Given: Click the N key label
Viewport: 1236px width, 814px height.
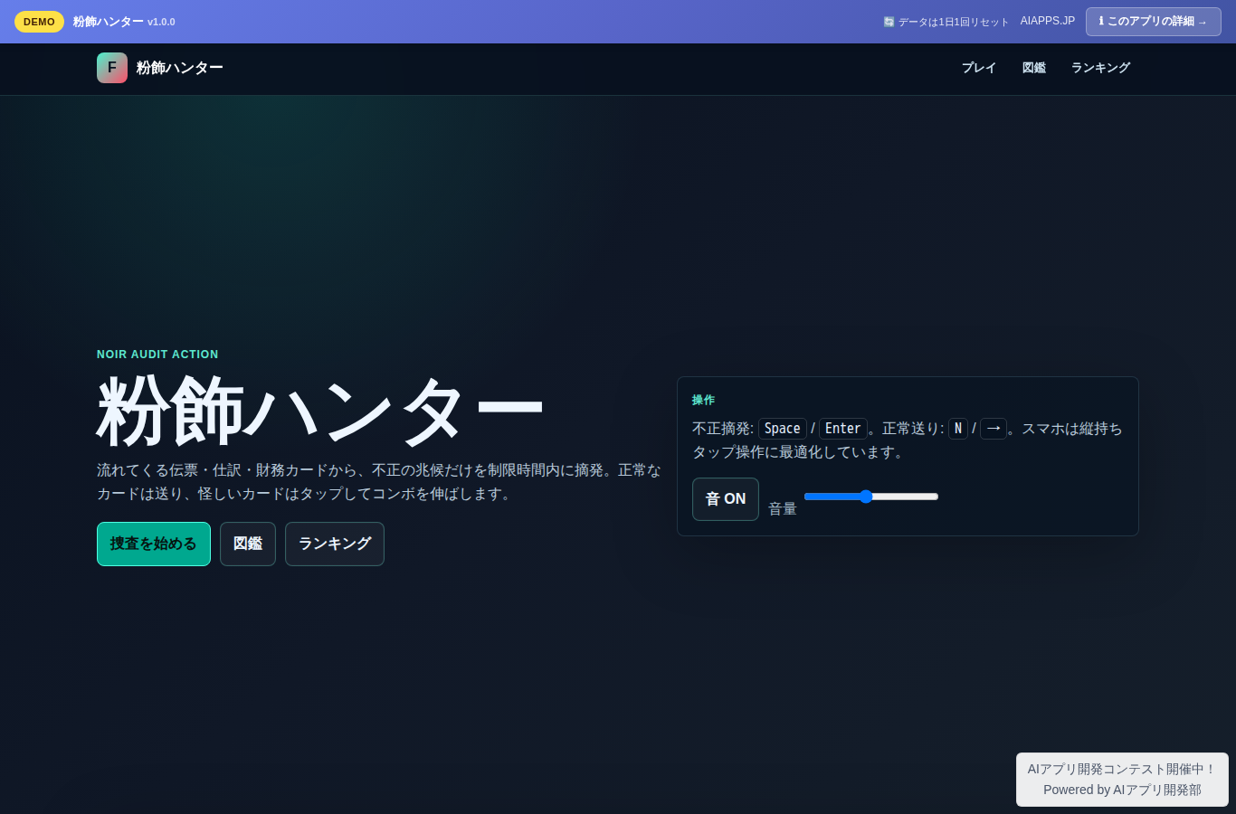Looking at the screenshot, I should pyautogui.click(x=958, y=429).
